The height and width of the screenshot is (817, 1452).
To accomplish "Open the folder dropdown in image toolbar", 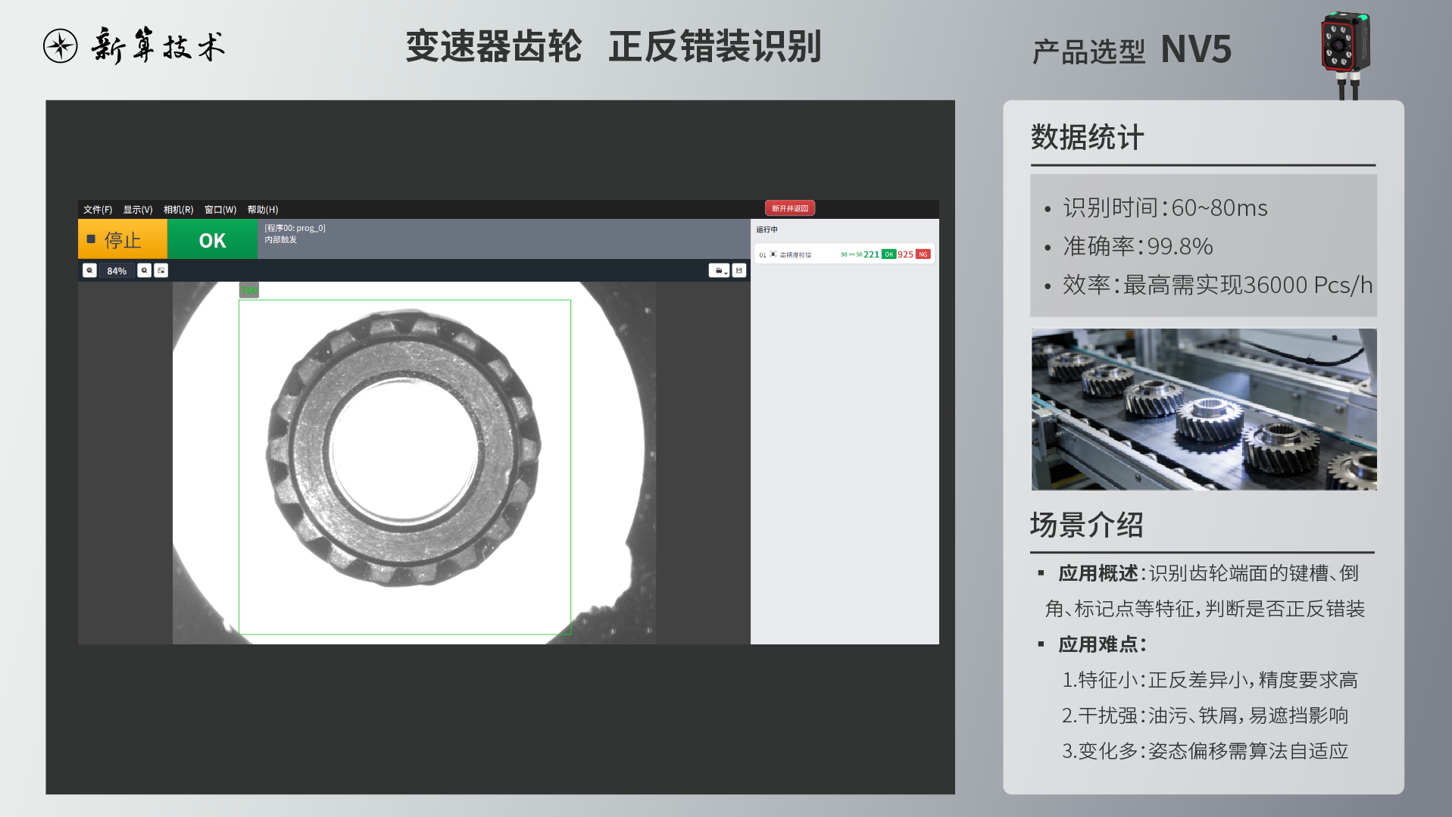I will pyautogui.click(x=719, y=270).
